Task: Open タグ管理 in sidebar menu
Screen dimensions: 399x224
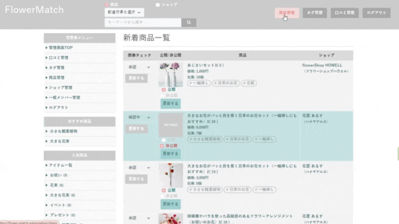Action: (57, 68)
